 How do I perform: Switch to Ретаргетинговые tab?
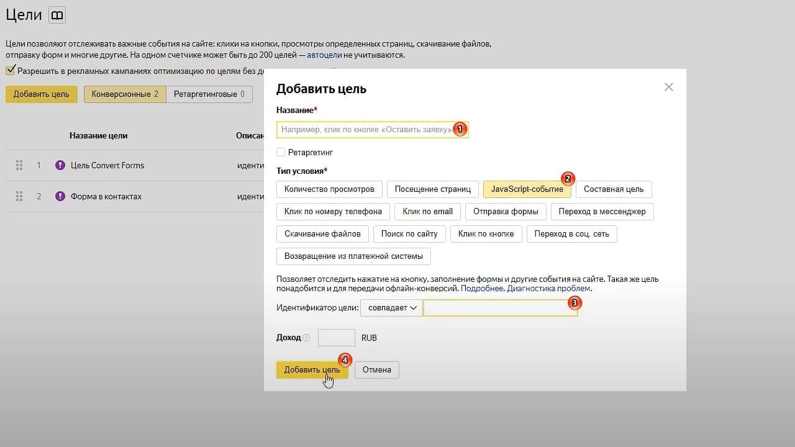(x=209, y=94)
